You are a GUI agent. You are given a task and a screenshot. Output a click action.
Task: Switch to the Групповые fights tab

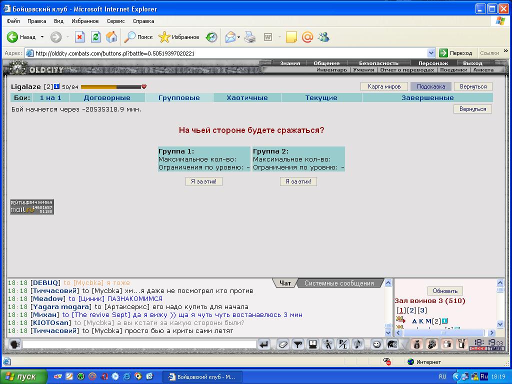[x=179, y=97]
